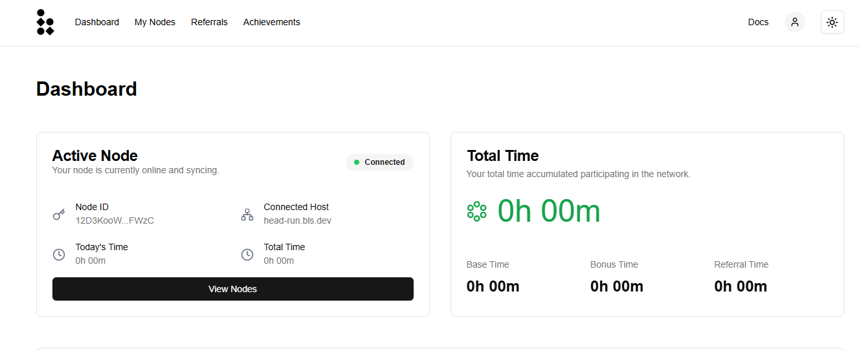Screen dimensions: 859x351
Task: Click the key icon beside Node ID
Action: 59,215
